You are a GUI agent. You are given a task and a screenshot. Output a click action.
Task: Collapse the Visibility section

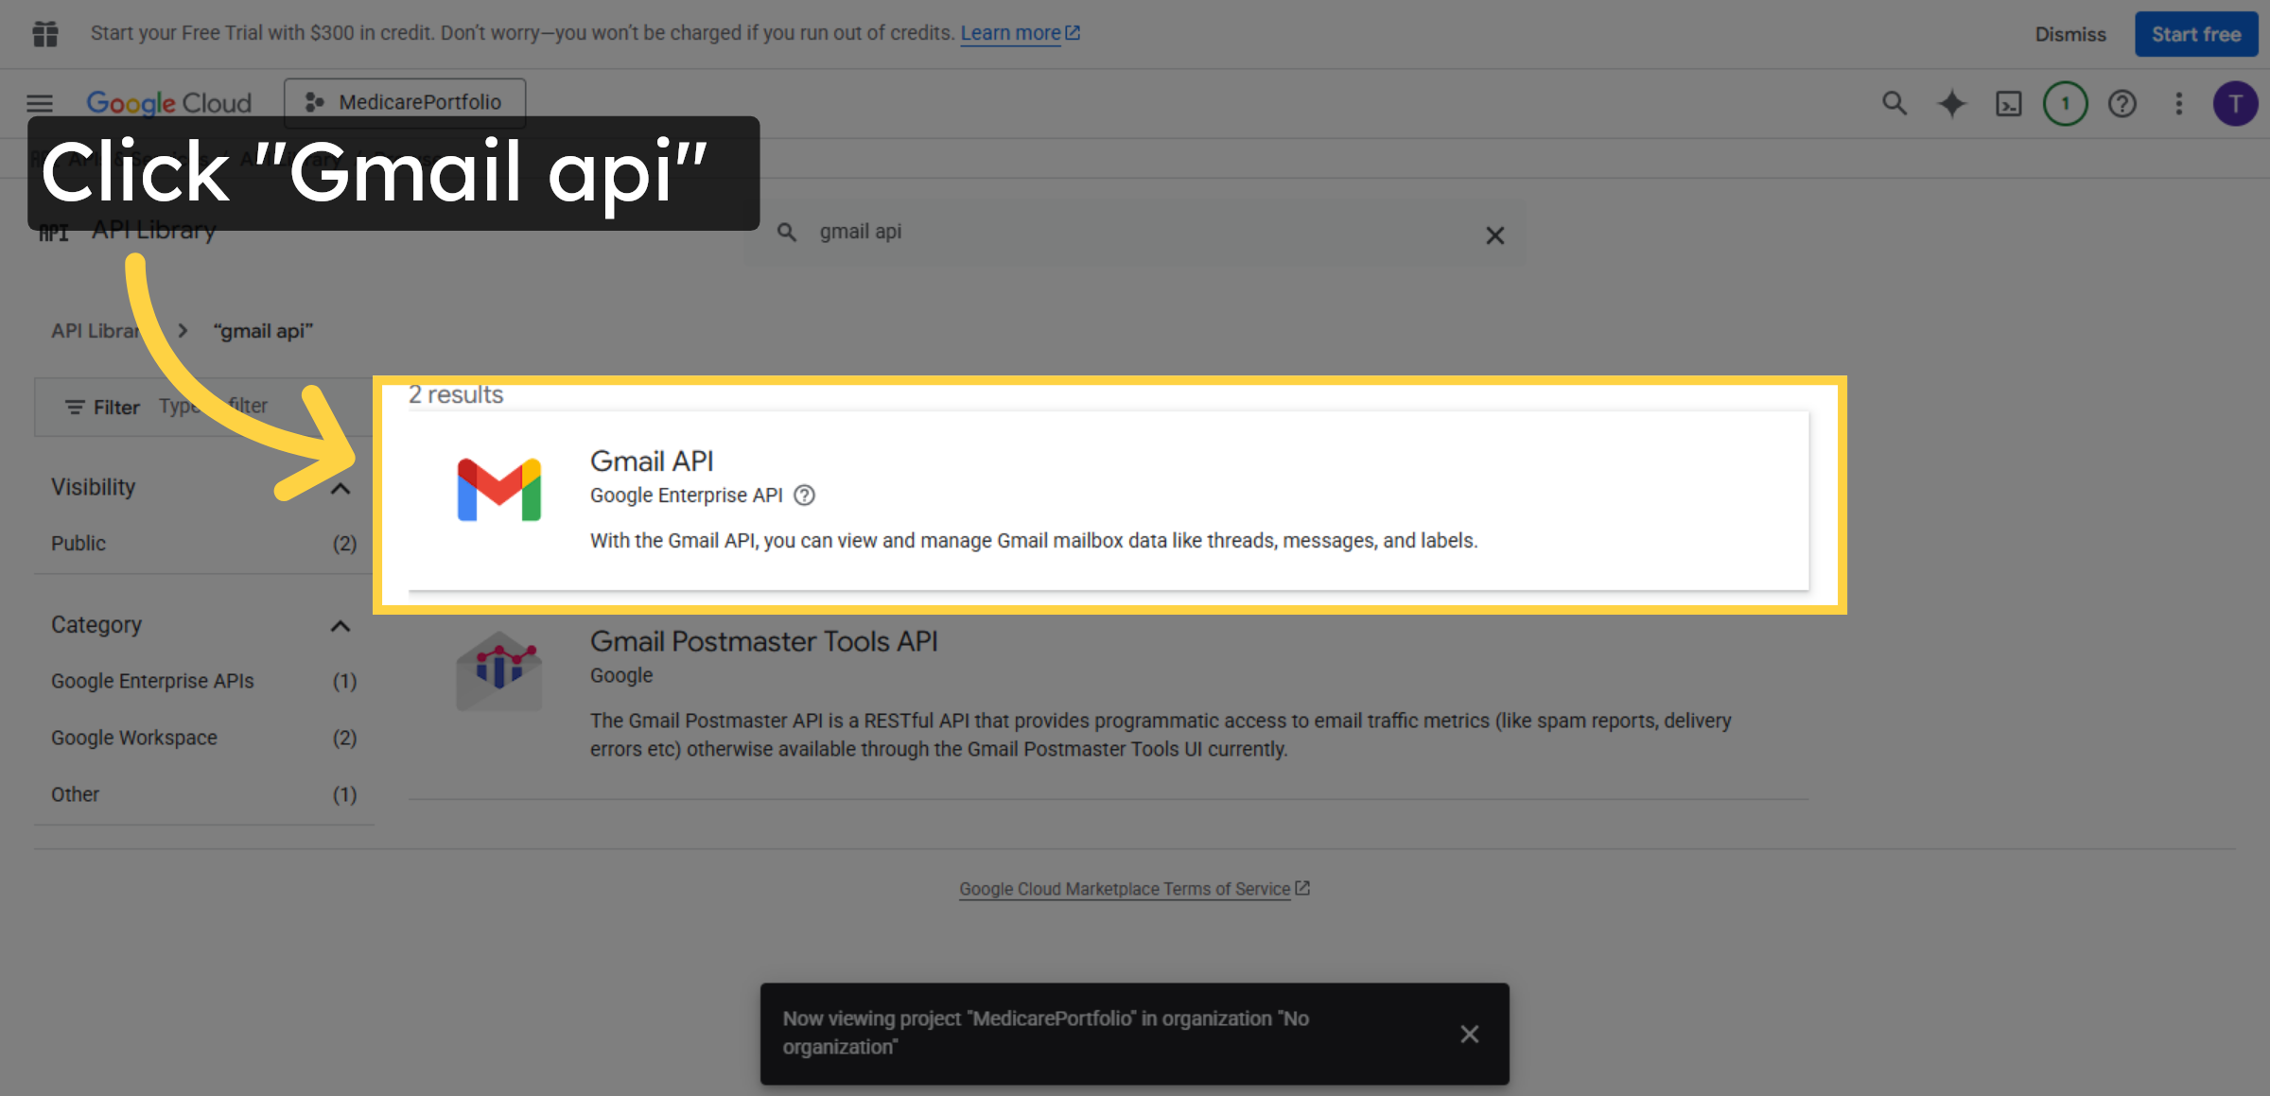(341, 486)
